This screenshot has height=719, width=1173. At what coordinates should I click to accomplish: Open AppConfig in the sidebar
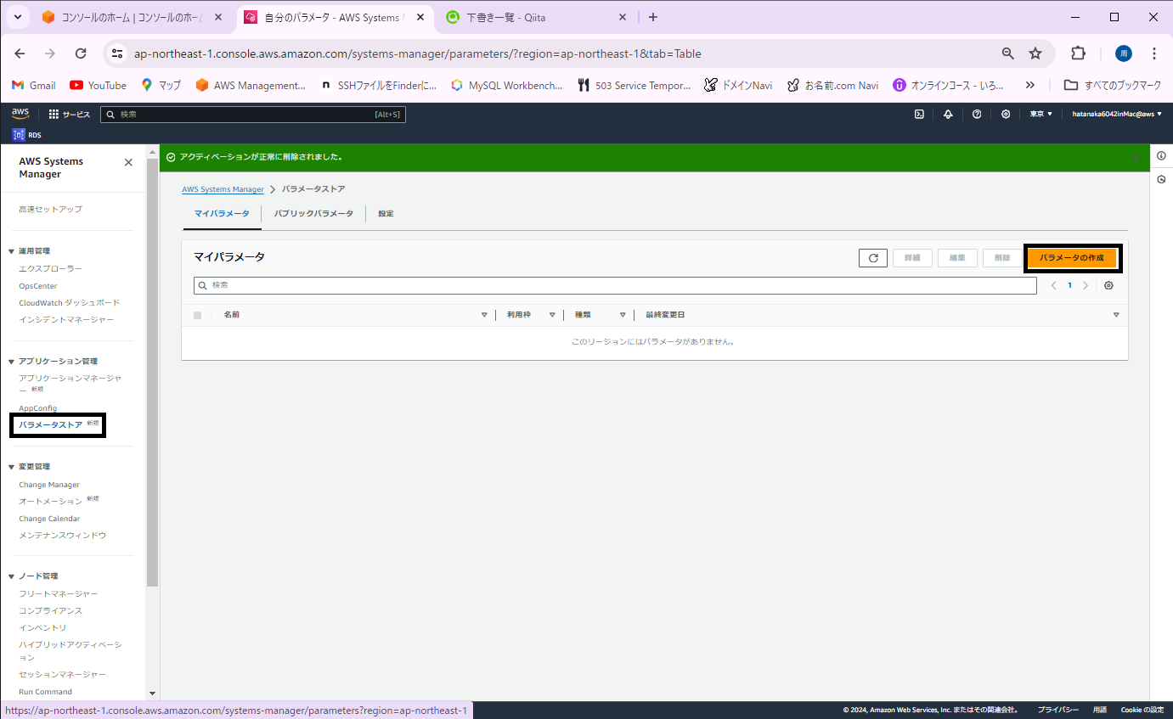pyautogui.click(x=38, y=408)
